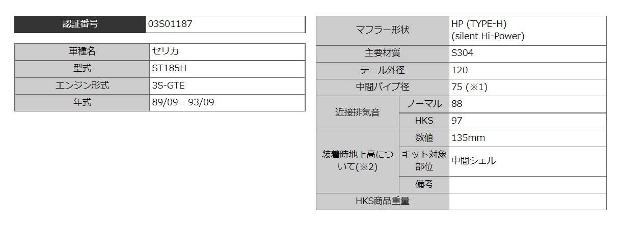Select the セリカ vehicle name cell

pos(227,52)
